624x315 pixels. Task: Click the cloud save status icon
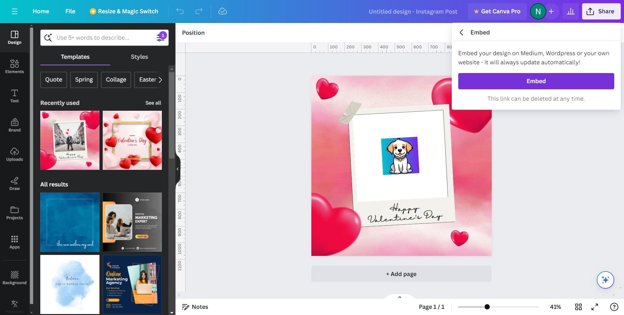pos(222,11)
